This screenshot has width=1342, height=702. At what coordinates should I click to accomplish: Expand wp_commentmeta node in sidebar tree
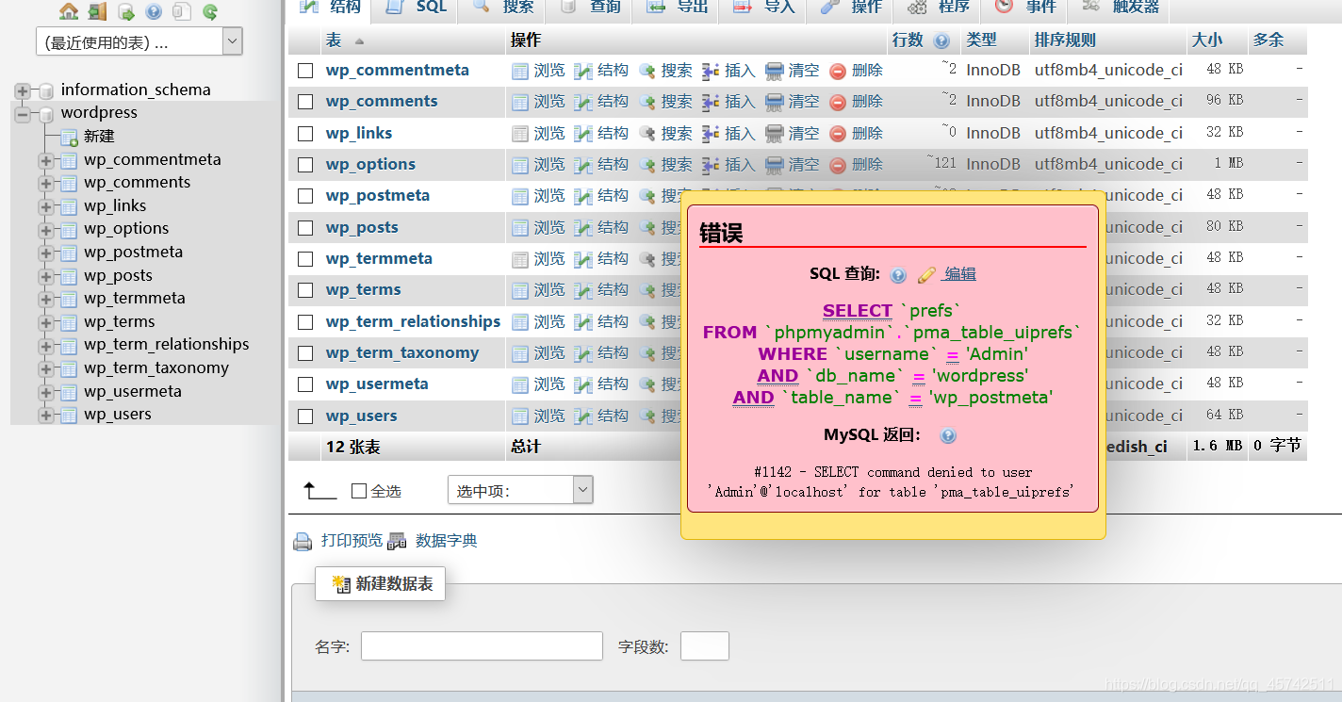45,160
